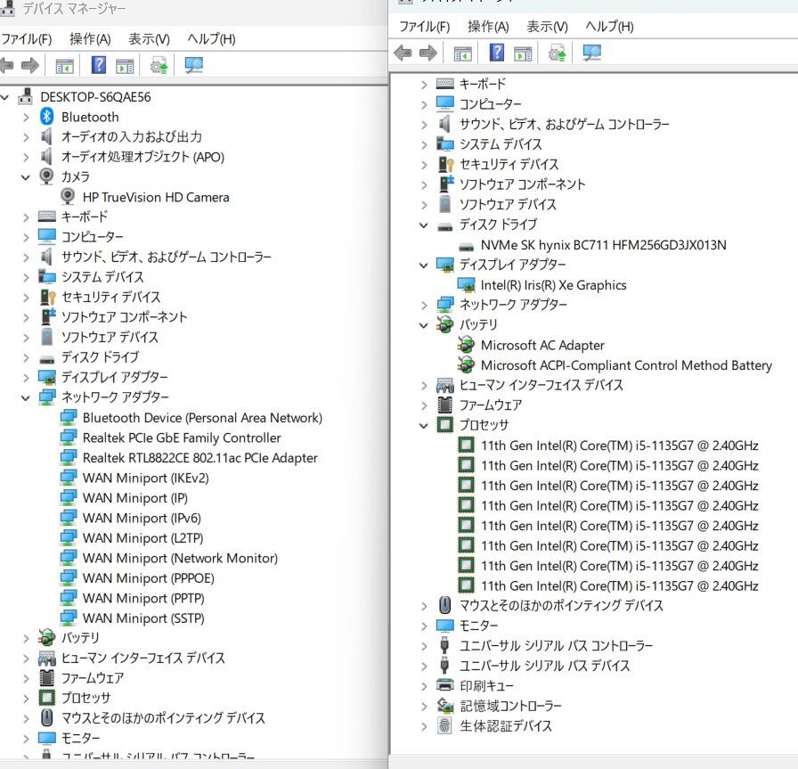
Task: Click 印刷キュー printer icon
Action: (444, 685)
